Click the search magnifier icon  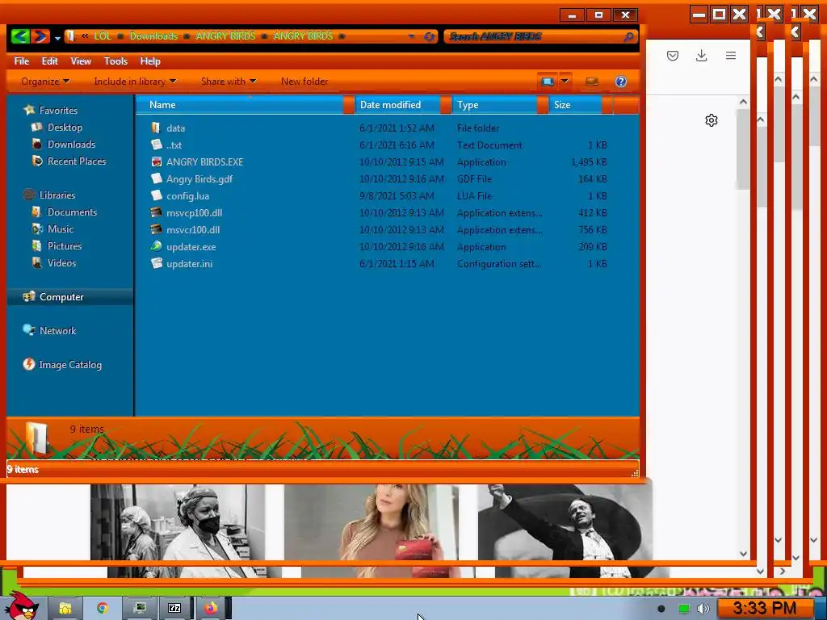point(628,36)
